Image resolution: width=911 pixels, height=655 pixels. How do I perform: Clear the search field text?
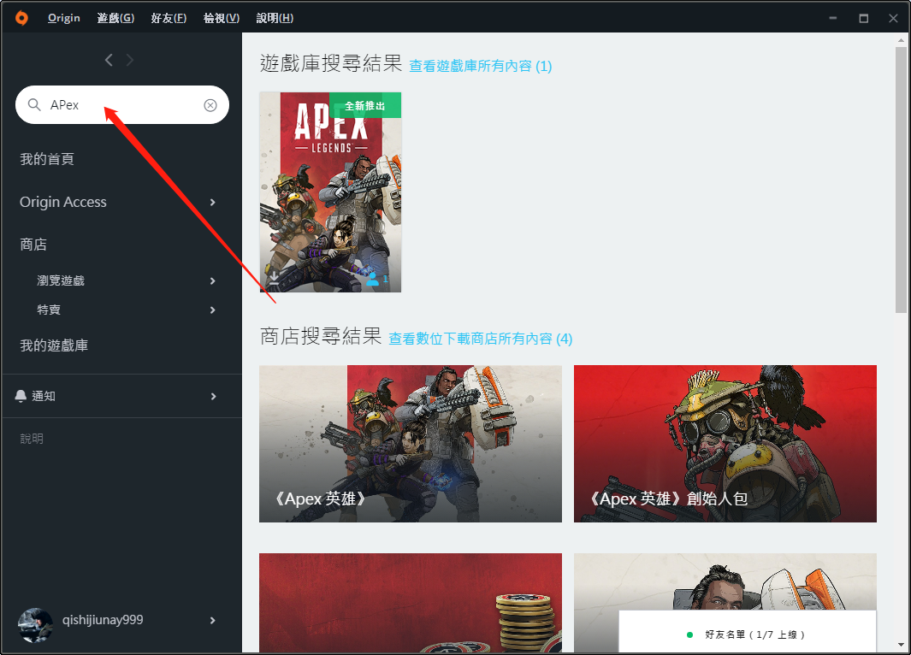210,105
